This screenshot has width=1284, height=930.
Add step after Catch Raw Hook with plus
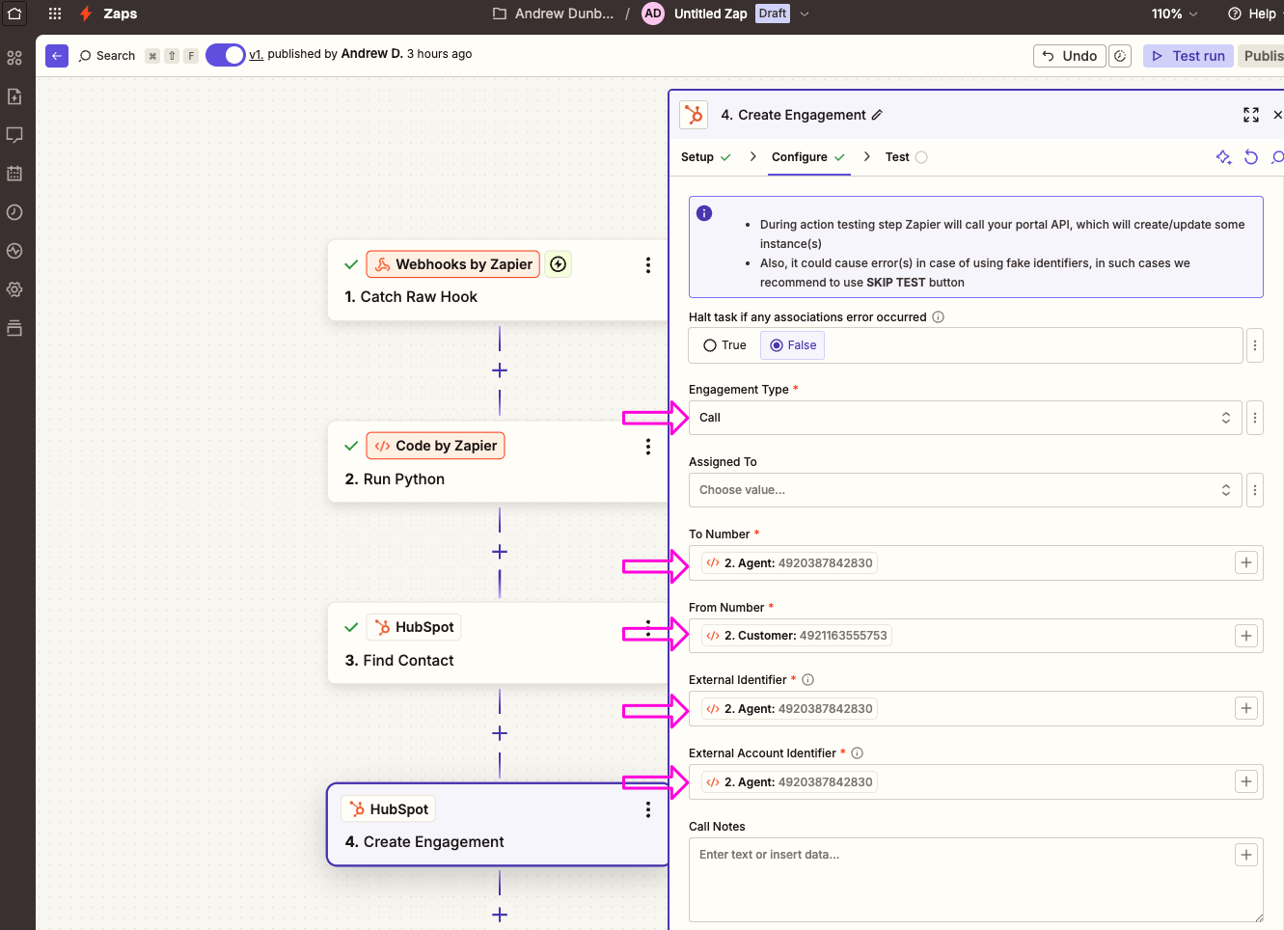500,370
